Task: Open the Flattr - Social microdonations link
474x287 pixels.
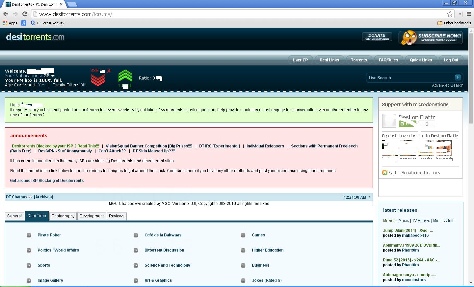Action: coord(411,173)
